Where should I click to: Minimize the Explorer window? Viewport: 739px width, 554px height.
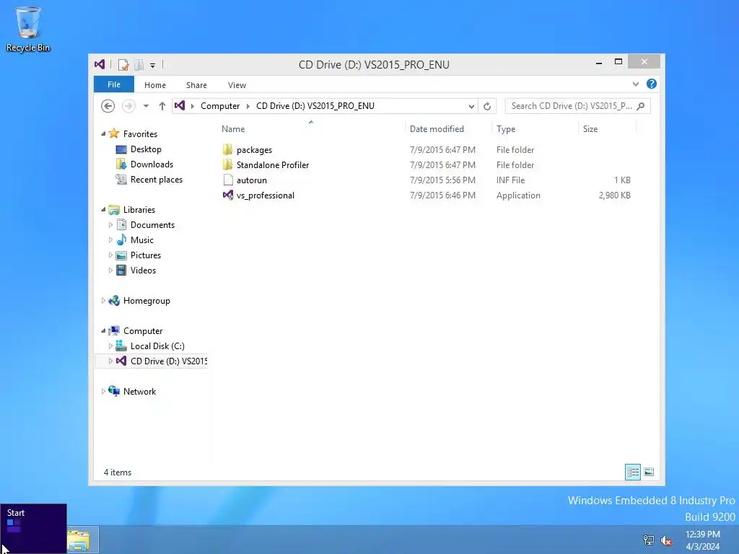click(598, 62)
